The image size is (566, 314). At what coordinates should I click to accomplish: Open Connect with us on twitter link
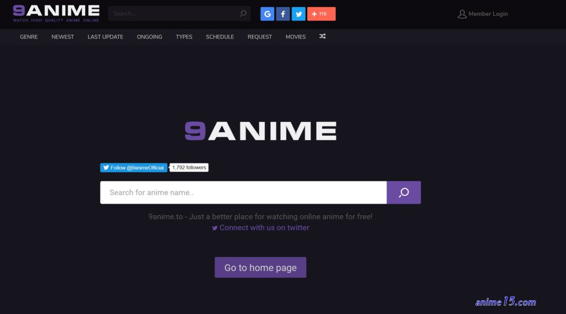[261, 228]
